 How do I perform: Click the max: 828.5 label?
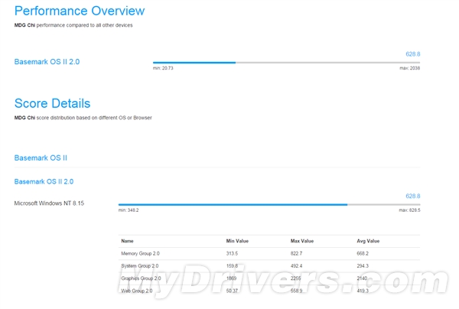click(x=409, y=210)
